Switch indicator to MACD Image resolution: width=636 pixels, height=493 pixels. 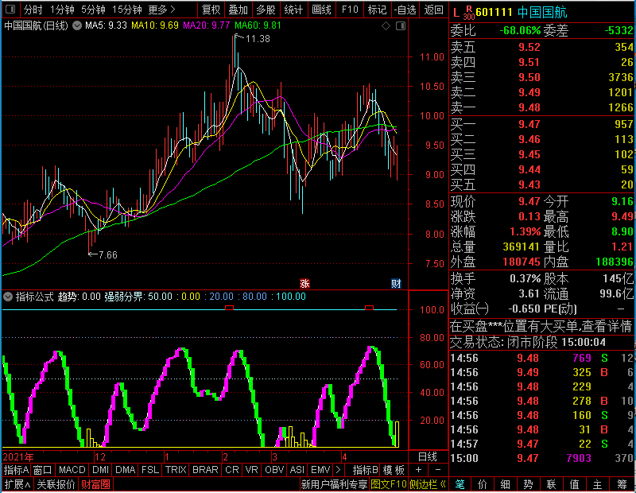pyautogui.click(x=72, y=470)
